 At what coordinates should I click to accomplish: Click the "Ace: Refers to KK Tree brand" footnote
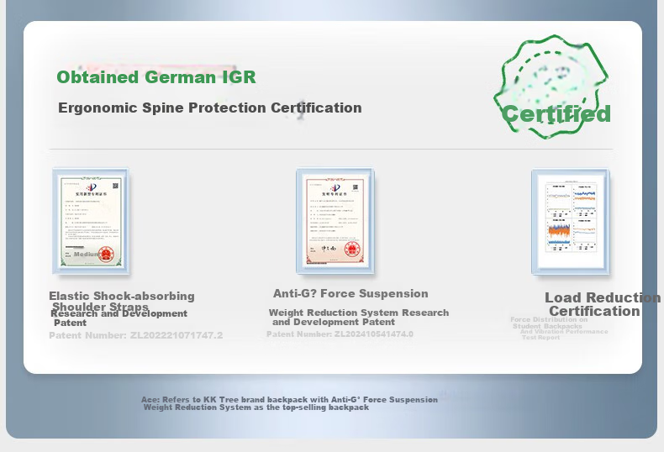pos(289,403)
